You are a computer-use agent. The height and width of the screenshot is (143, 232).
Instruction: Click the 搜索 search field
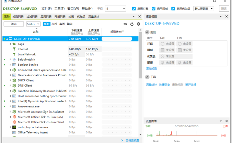[x=224, y=9]
